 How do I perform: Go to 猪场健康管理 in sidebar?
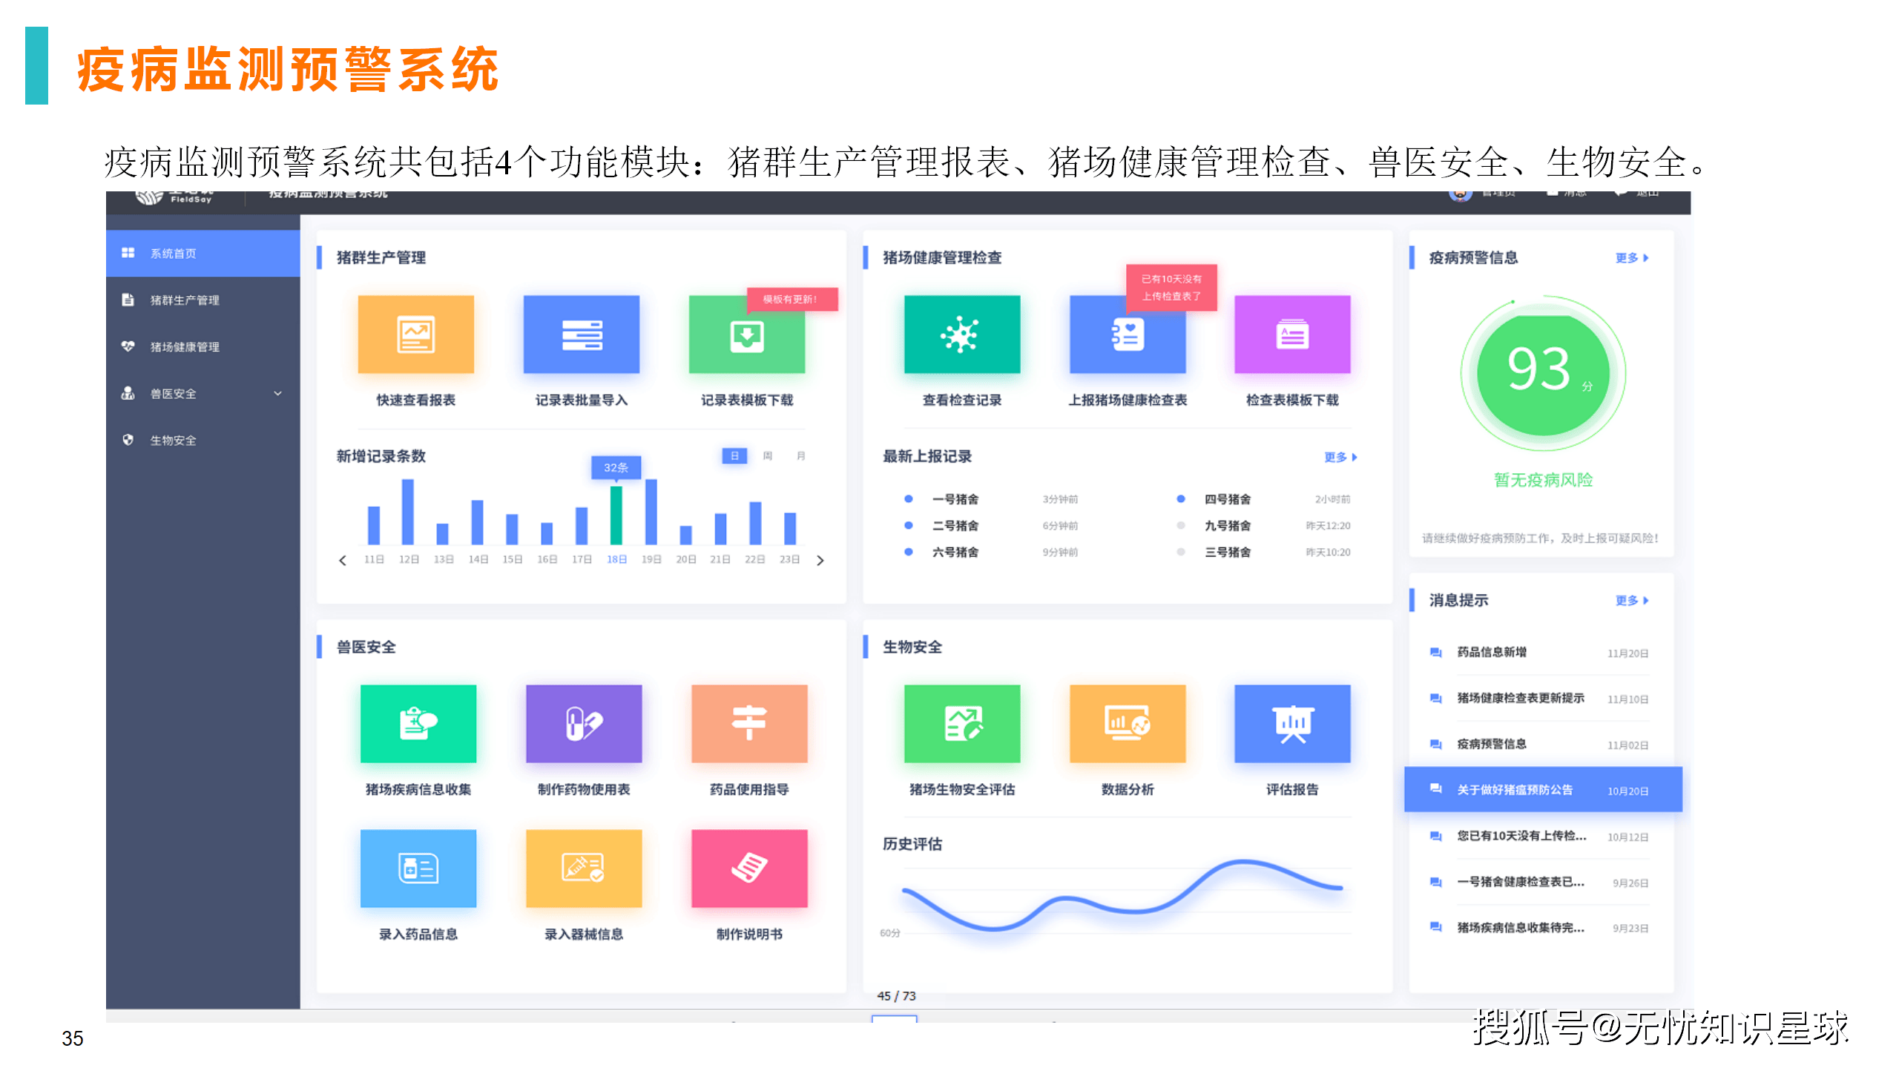pyautogui.click(x=203, y=347)
